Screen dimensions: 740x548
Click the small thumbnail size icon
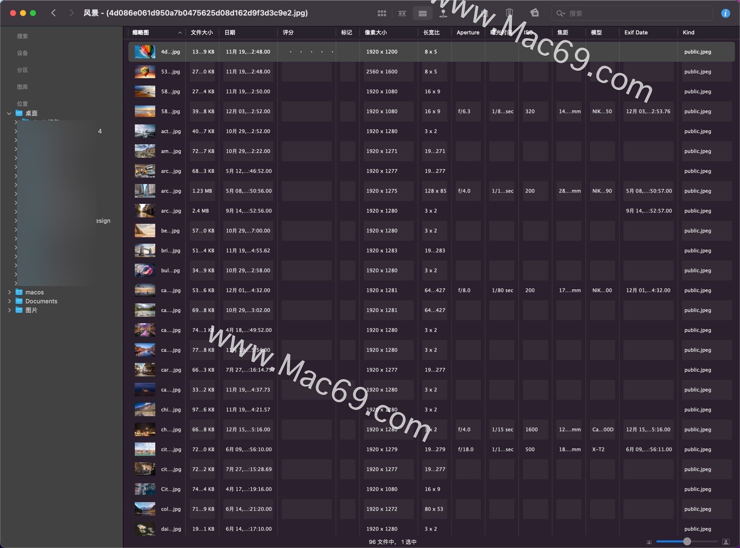[x=649, y=542]
